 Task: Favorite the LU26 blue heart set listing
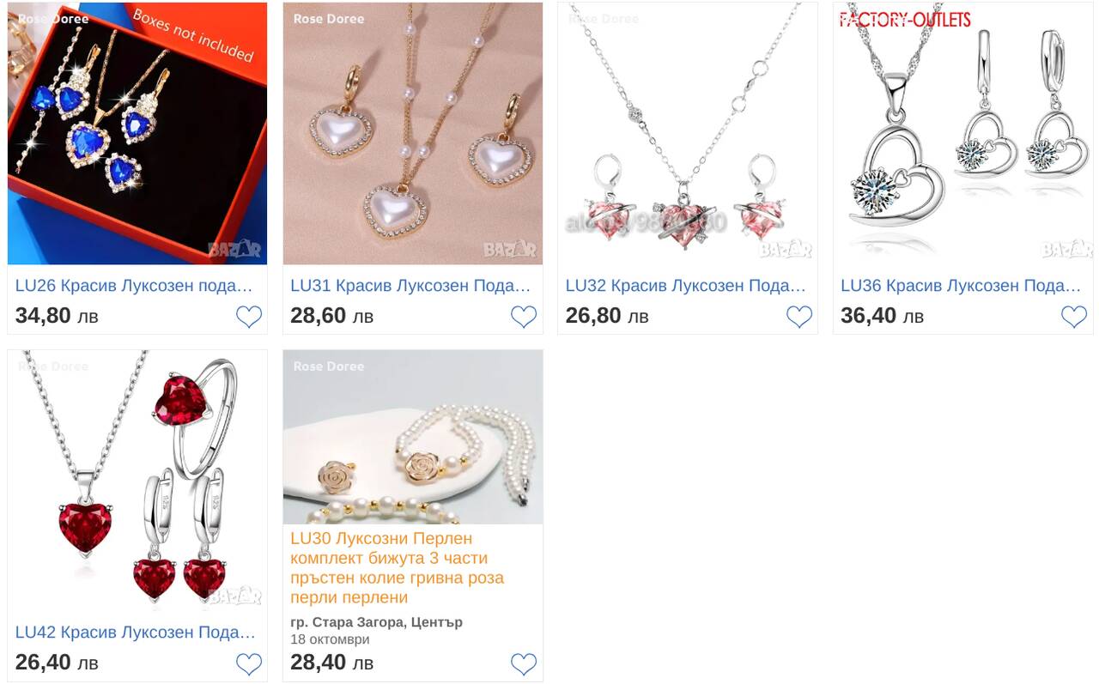click(249, 317)
